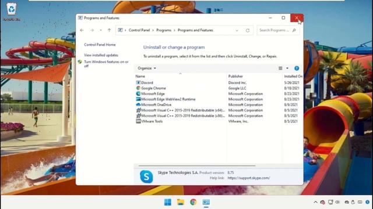373x209 pixels.
Task: Click the Forward navigation arrow
Action: 92,30
